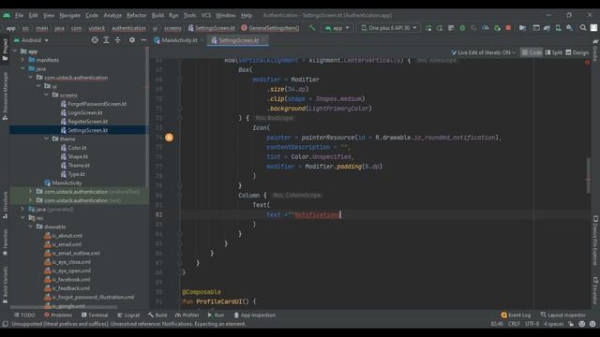Image resolution: width=600 pixels, height=337 pixels.
Task: Click the Profile app icon in toolbar
Action: (486, 28)
